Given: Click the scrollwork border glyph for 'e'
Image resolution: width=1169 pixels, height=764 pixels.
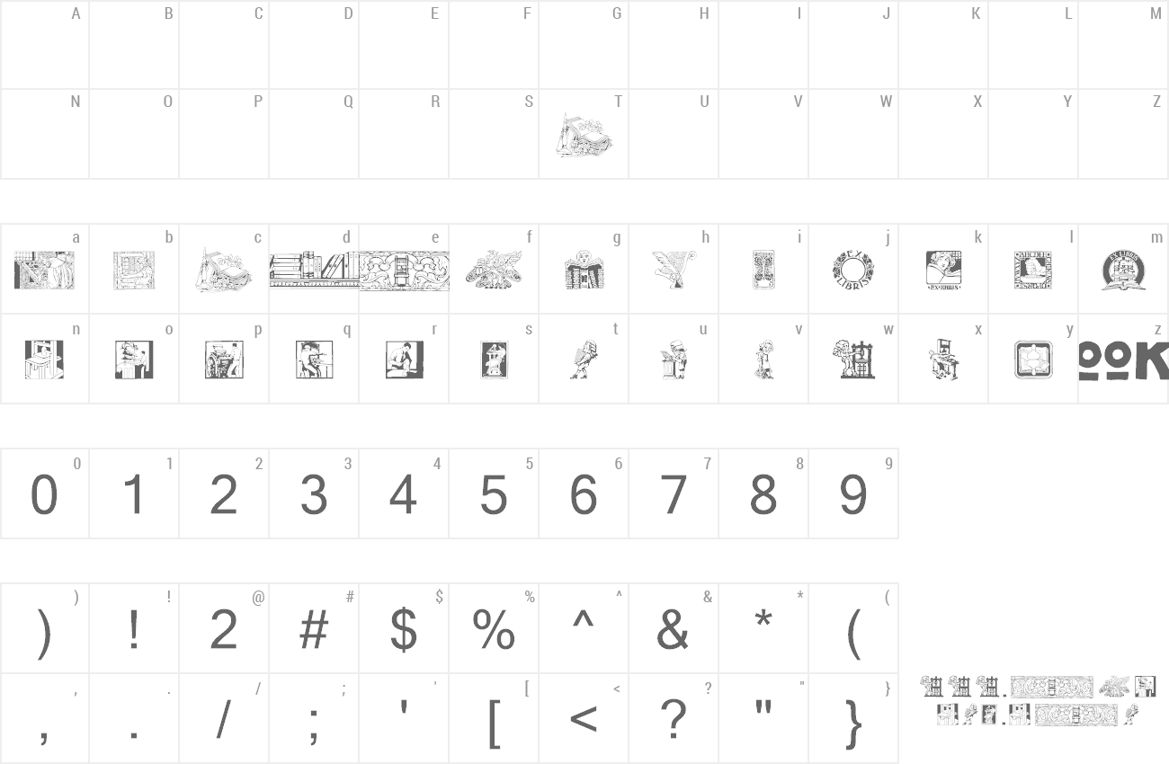Looking at the screenshot, I should point(405,271).
